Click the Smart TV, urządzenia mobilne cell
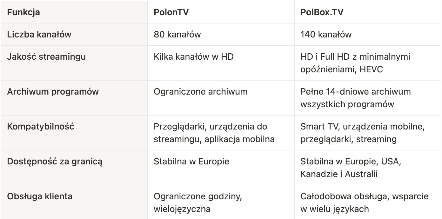Viewport: 442px width, 219px height. [x=362, y=133]
